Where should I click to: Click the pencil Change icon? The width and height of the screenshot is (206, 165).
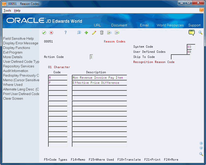pos(94,33)
